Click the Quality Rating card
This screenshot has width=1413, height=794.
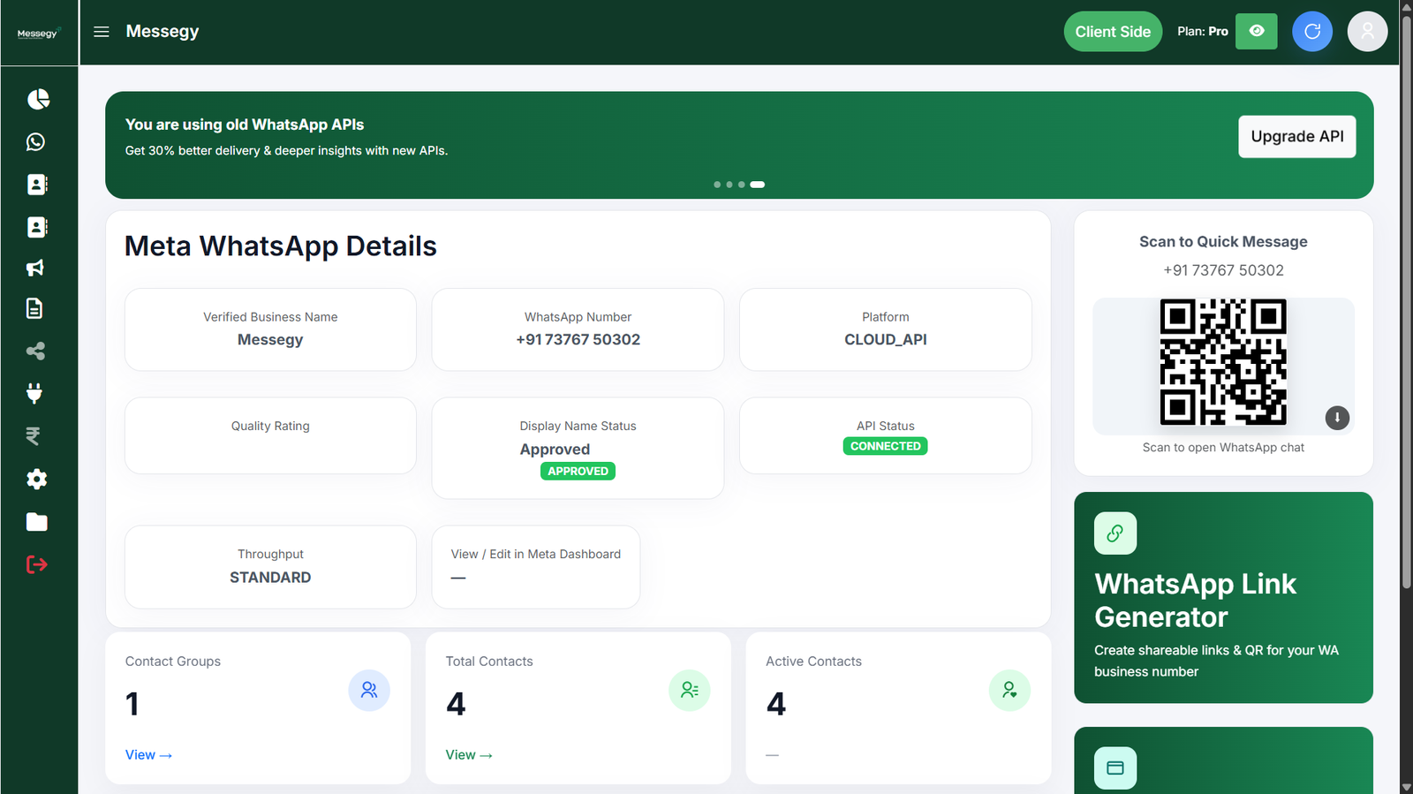(x=270, y=435)
